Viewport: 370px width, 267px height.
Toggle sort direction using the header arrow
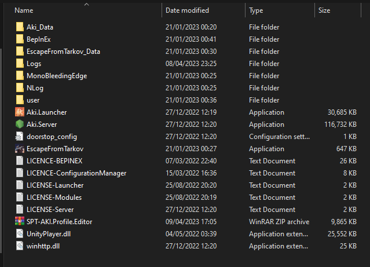click(87, 4)
